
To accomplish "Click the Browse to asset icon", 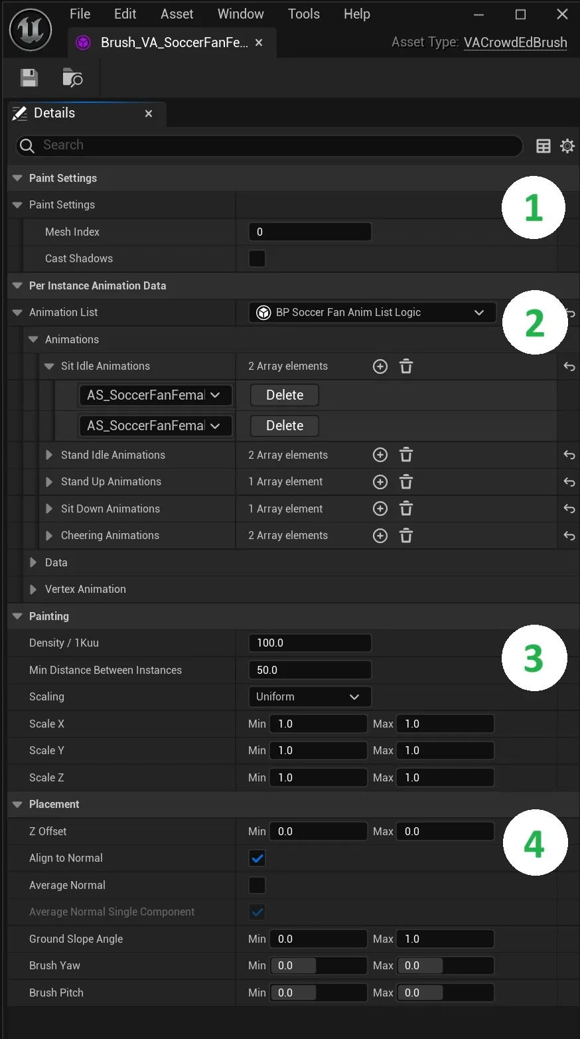I will tap(72, 78).
